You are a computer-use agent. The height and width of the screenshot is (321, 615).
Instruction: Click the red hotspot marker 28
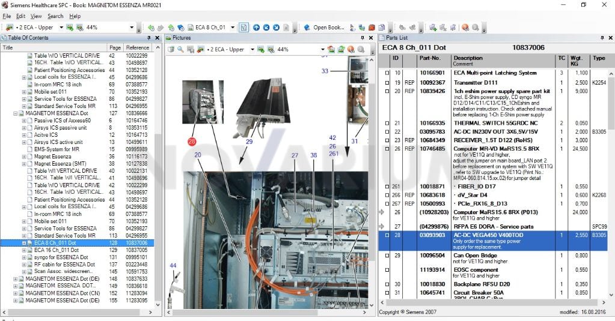(192, 142)
